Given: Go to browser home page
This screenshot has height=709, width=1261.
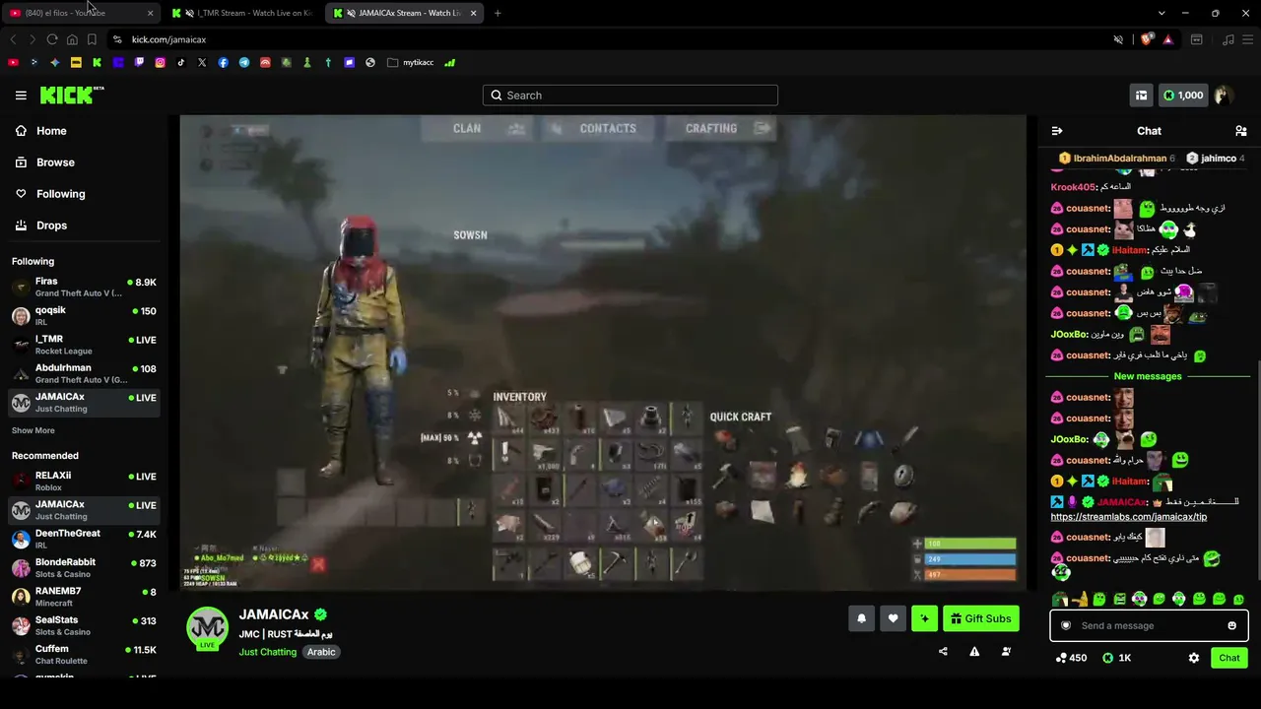Looking at the screenshot, I should coord(72,39).
